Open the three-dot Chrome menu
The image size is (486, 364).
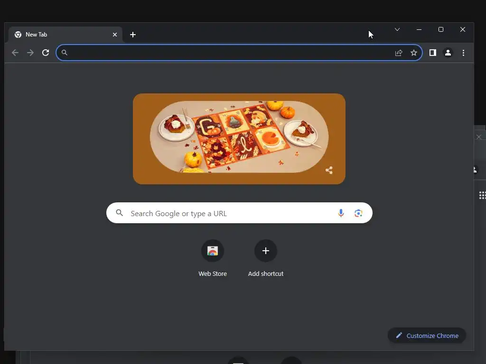pyautogui.click(x=463, y=53)
